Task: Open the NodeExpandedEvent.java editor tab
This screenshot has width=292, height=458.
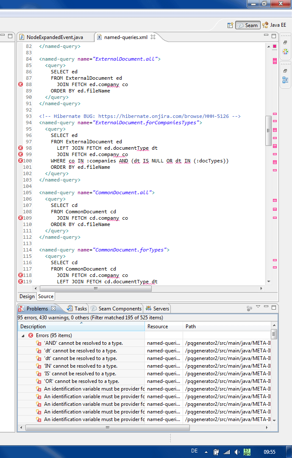Action: click(54, 37)
